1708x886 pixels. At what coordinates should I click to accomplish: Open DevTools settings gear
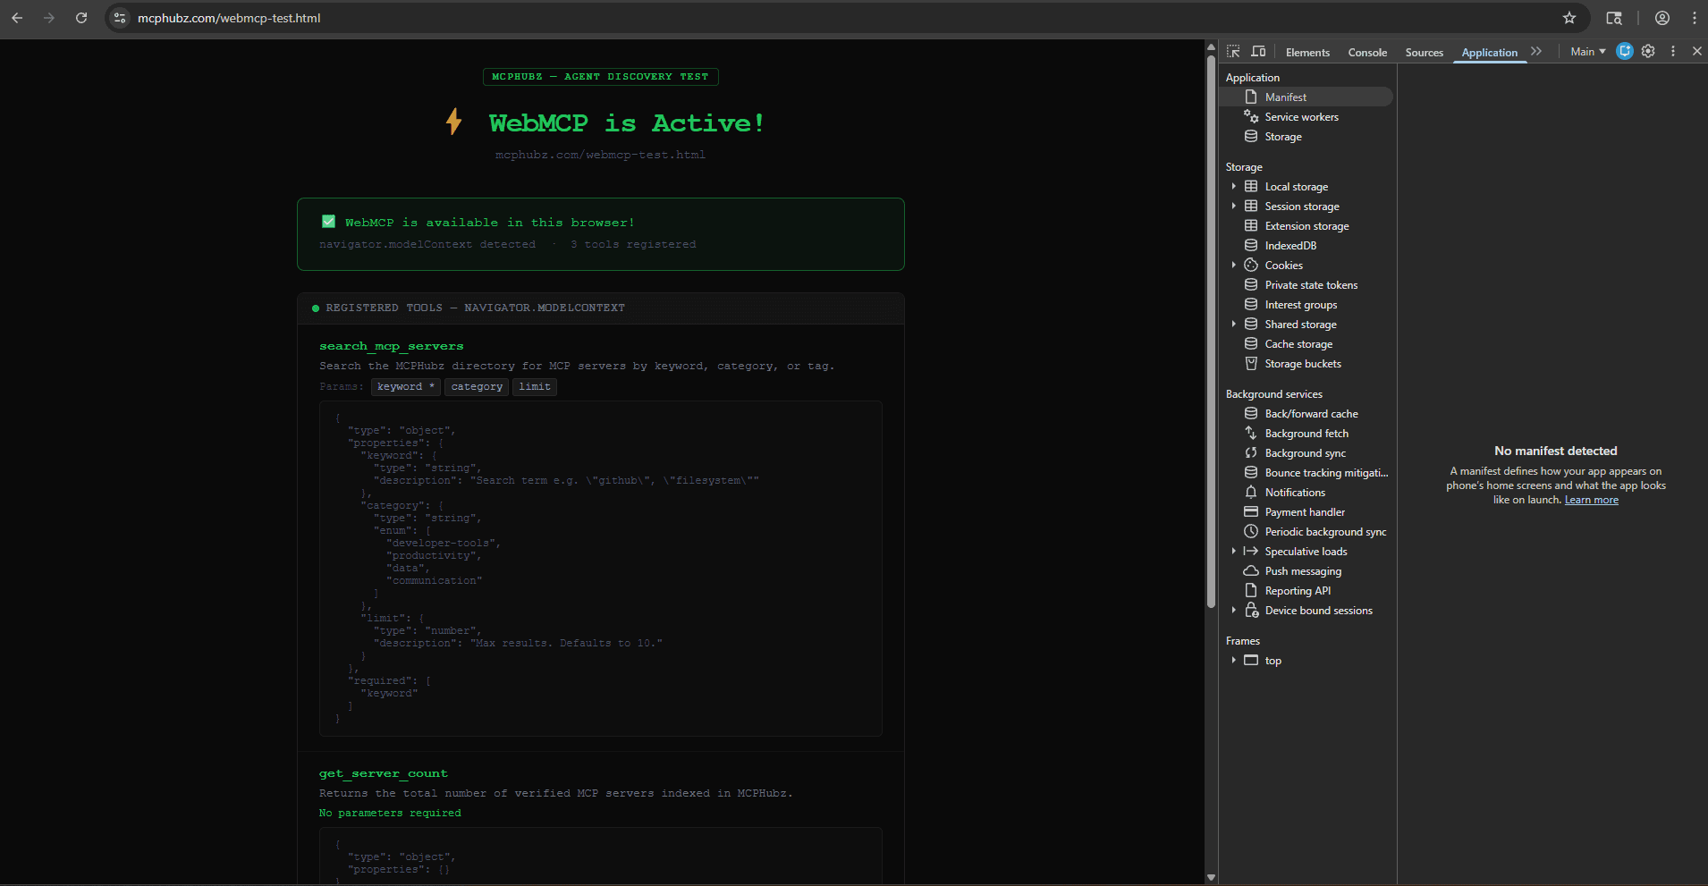click(1648, 52)
